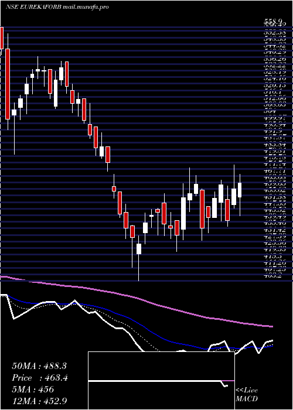Click the '<<Live MACD' label

pos(247,395)
